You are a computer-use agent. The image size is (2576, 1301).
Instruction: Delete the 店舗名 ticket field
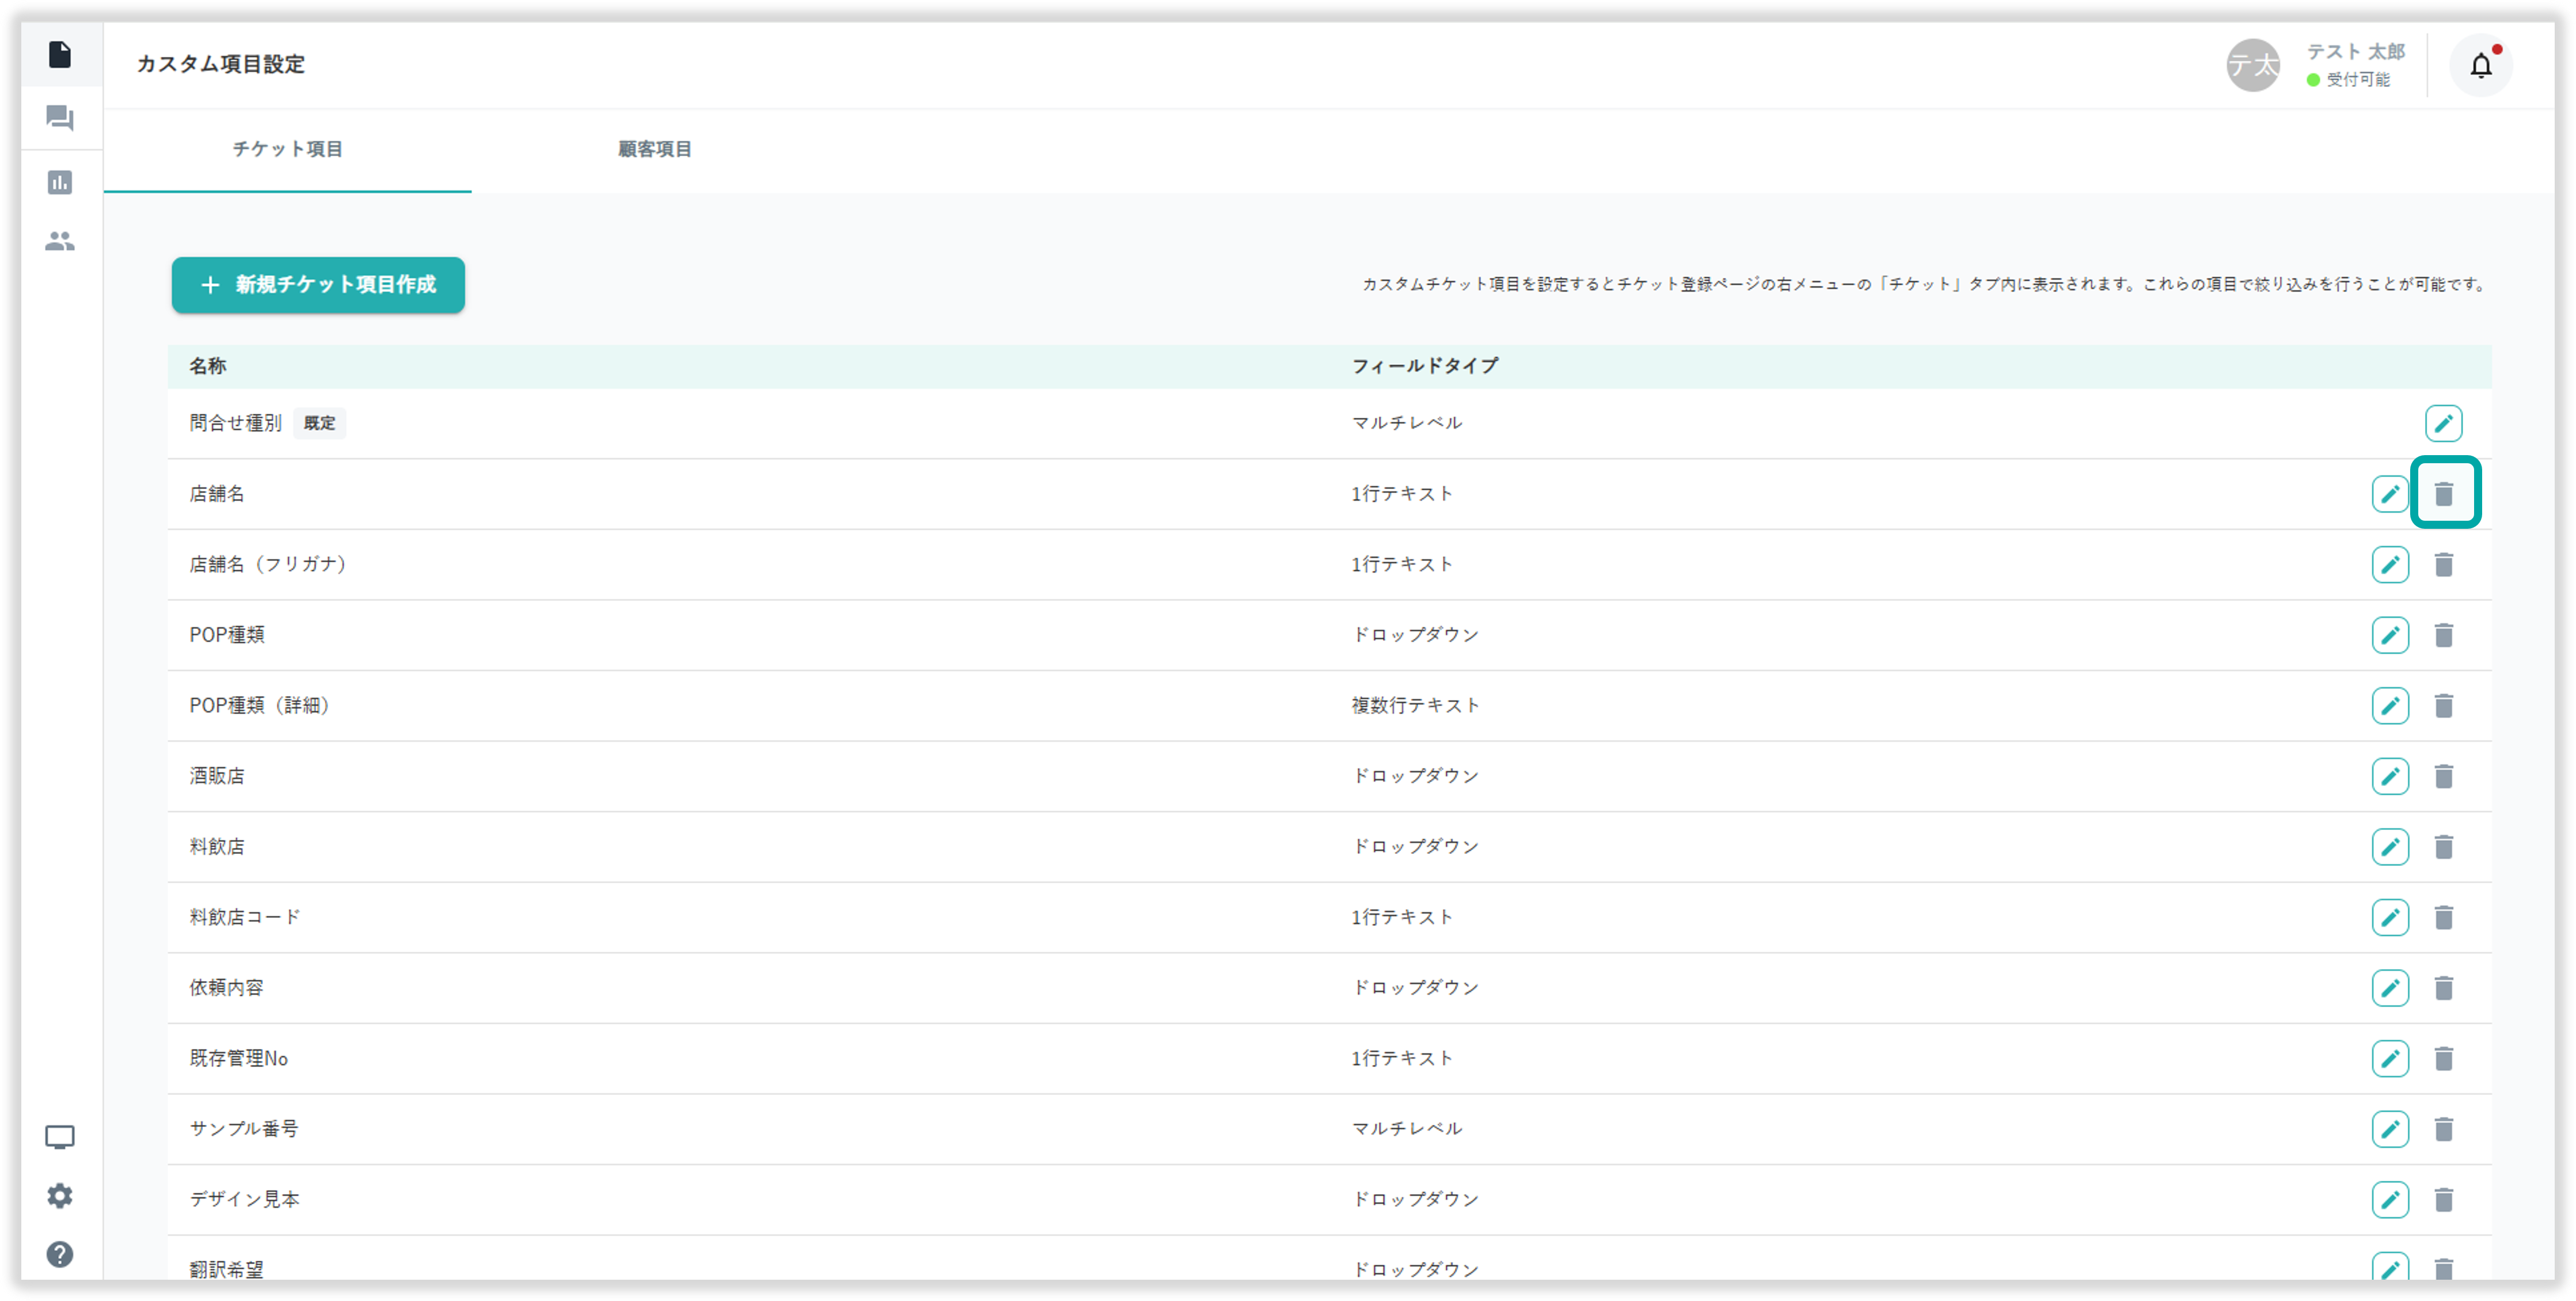(x=2444, y=494)
